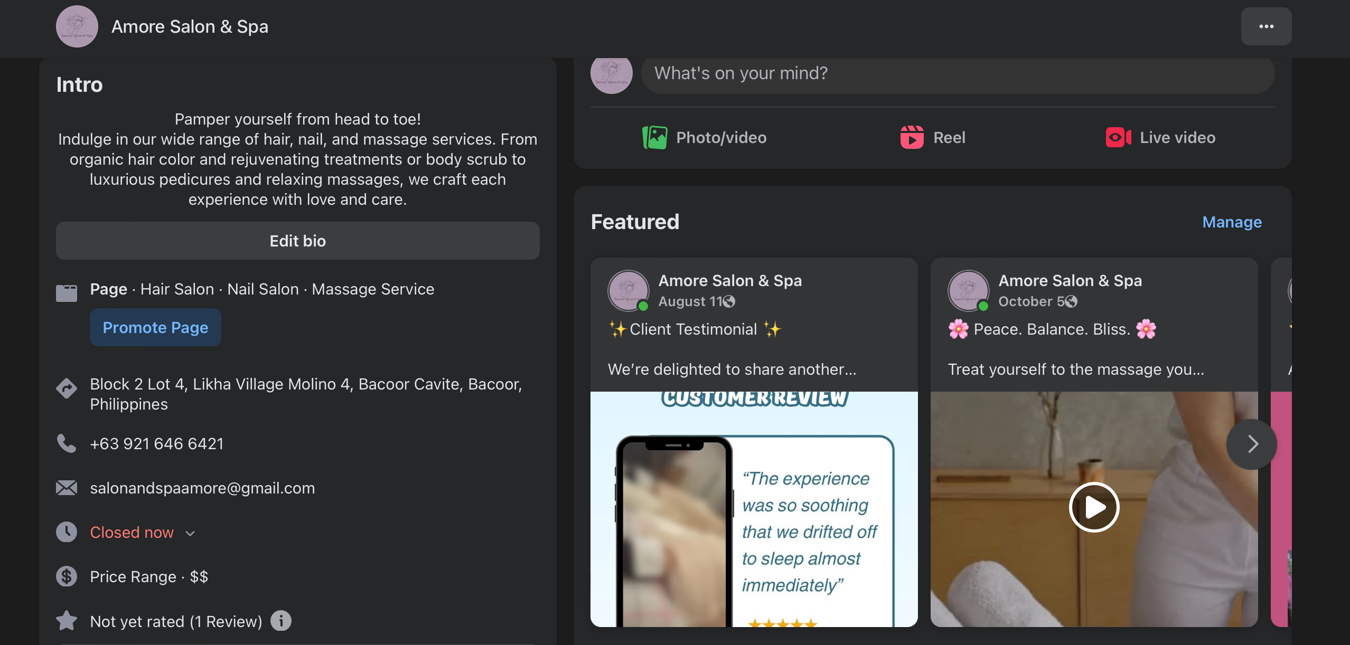This screenshot has width=1350, height=645.
Task: Click the What's on your mind field
Action: coord(958,73)
